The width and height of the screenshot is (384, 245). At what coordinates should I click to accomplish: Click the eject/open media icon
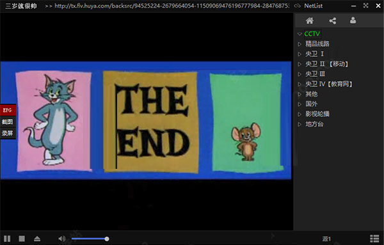pos(37,239)
